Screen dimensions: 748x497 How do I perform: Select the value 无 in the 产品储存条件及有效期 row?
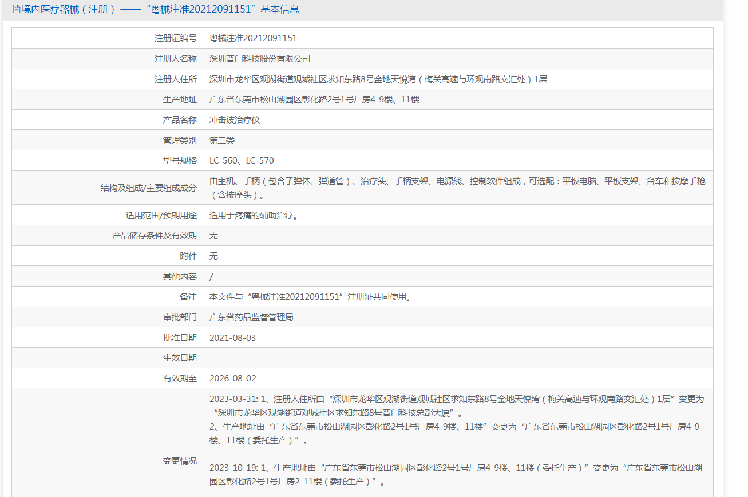pos(213,236)
